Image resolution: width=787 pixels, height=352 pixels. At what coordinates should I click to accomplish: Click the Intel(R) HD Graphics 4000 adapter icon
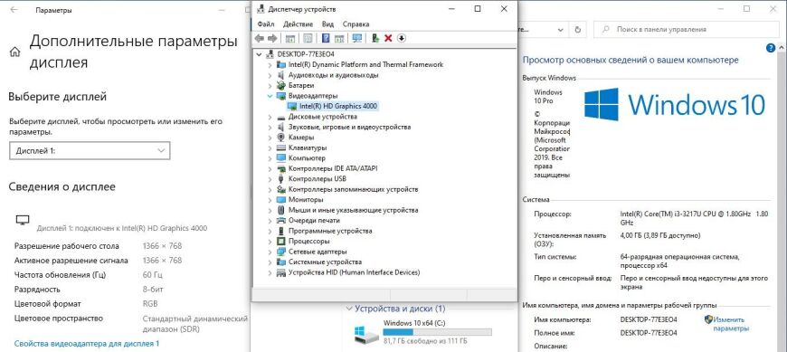click(x=292, y=106)
